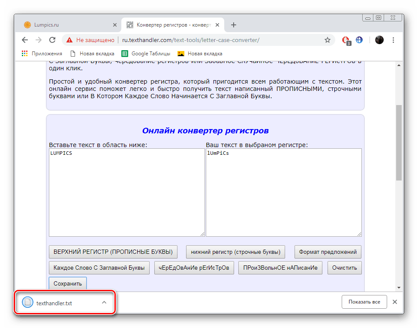Screen dimensions: 418x328
Task: Save result with the Сохранить button
Action: (68, 283)
